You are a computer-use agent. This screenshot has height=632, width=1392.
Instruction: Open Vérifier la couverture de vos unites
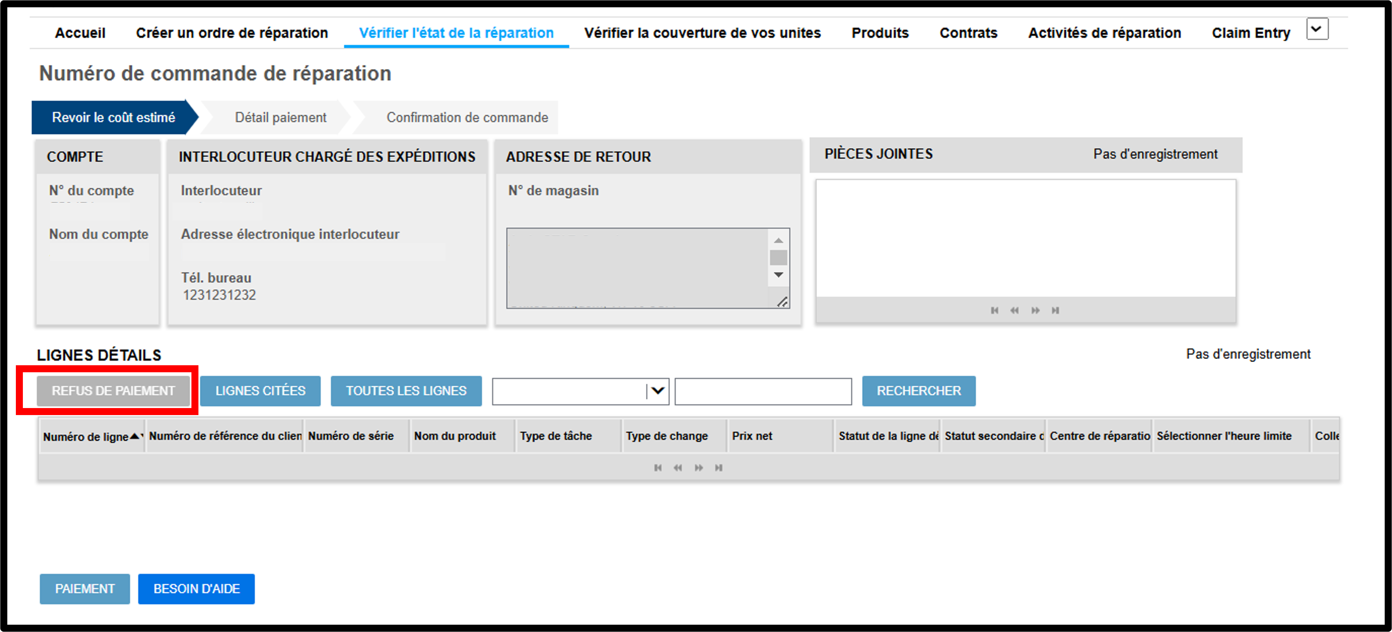pyautogui.click(x=703, y=33)
